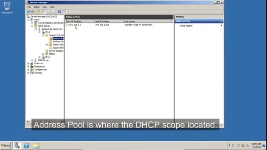Viewport: 267px width, 150px height.
Task: Sort by Description column header
Action: tap(148, 21)
